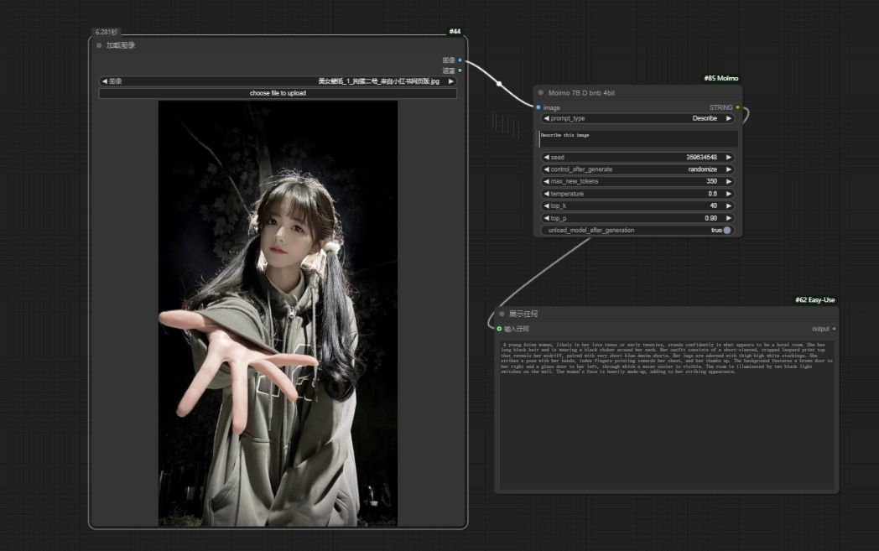This screenshot has height=551, width=879.
Task: Open the 图像 filename selector dropdown
Action: (278, 81)
